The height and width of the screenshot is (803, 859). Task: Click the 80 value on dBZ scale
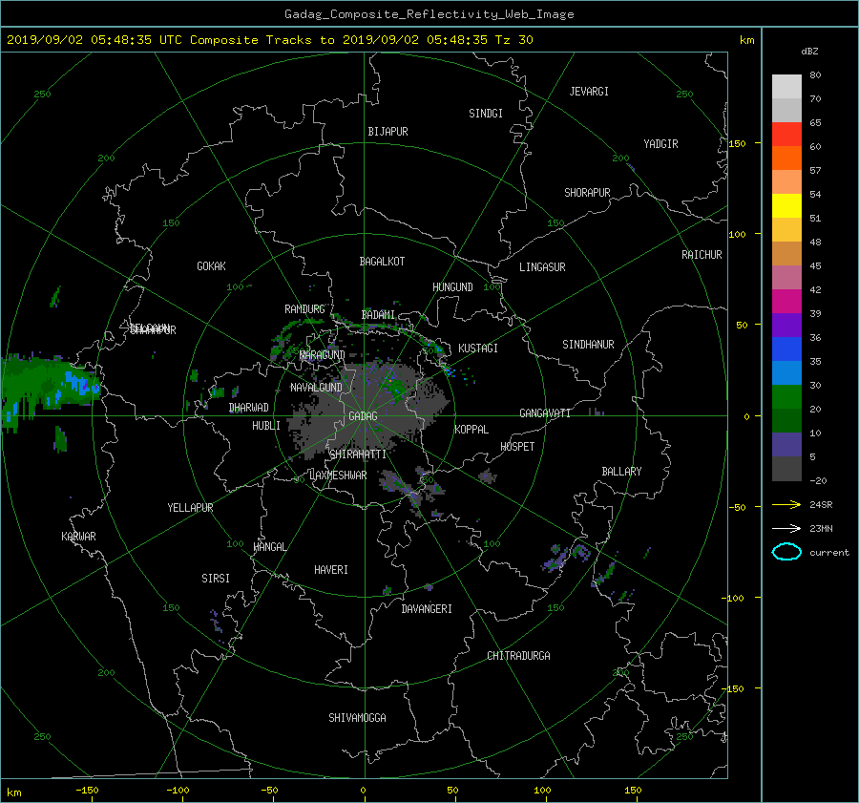pos(815,75)
